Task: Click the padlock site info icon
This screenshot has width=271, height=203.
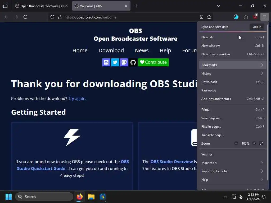Action: point(60,17)
